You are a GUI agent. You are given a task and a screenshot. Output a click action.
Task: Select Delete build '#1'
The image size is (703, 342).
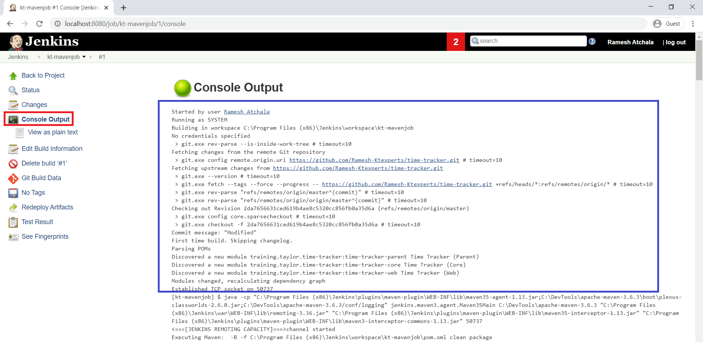44,163
